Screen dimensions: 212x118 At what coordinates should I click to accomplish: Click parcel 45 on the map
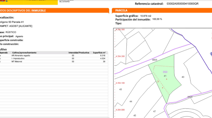point(135,116)
